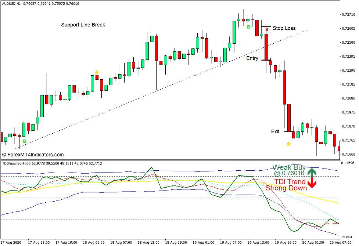This screenshot has height=246, width=359.
Task: Click the green B marker near the chart top
Action: [x=248, y=27]
